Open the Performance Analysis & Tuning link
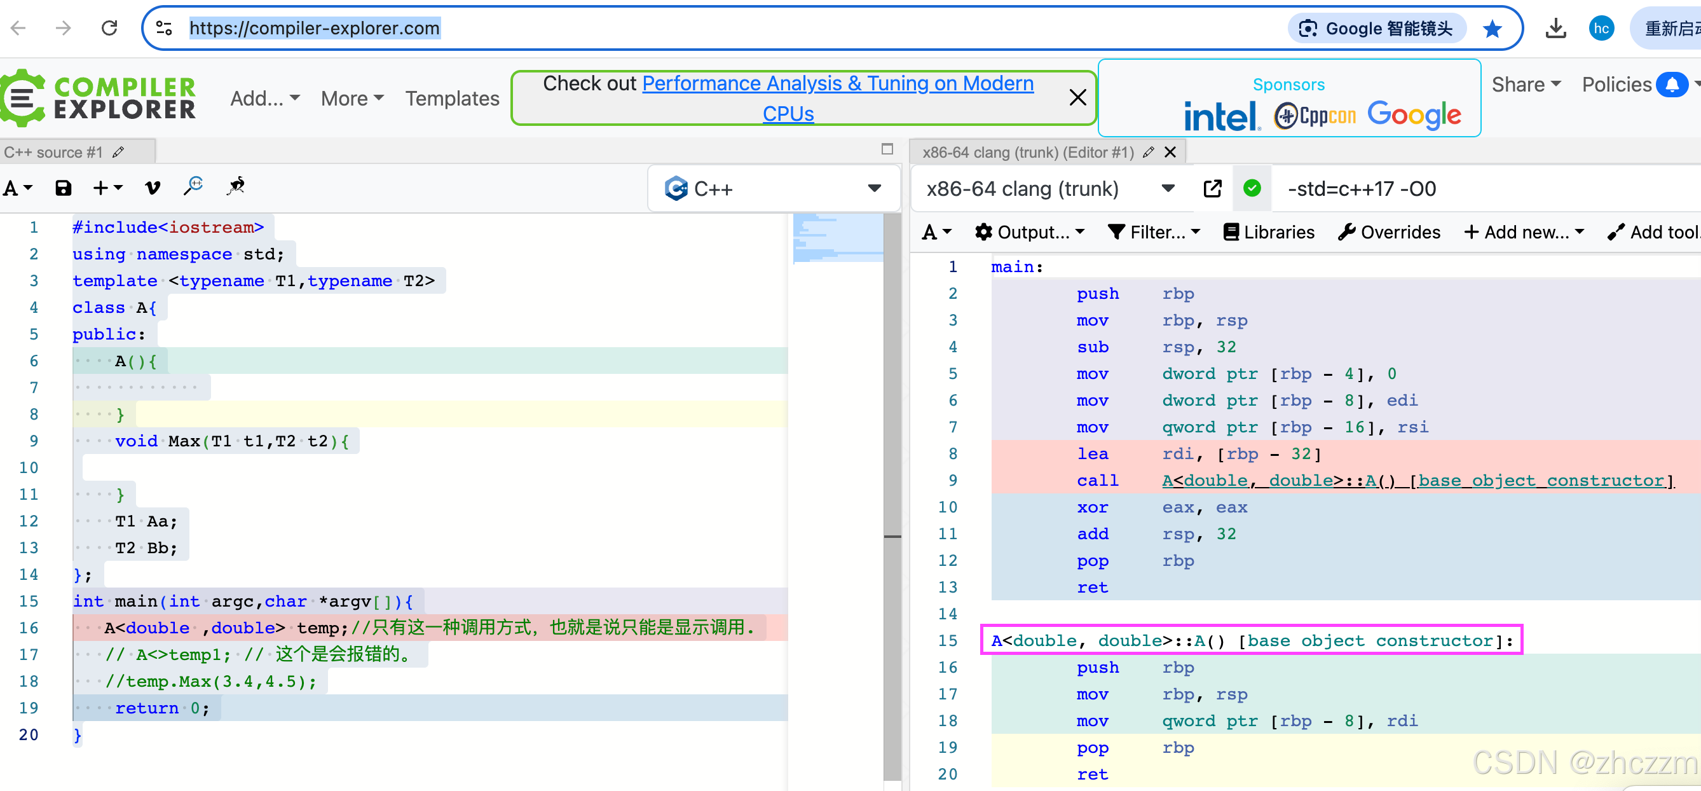This screenshot has height=791, width=1701. 837,84
